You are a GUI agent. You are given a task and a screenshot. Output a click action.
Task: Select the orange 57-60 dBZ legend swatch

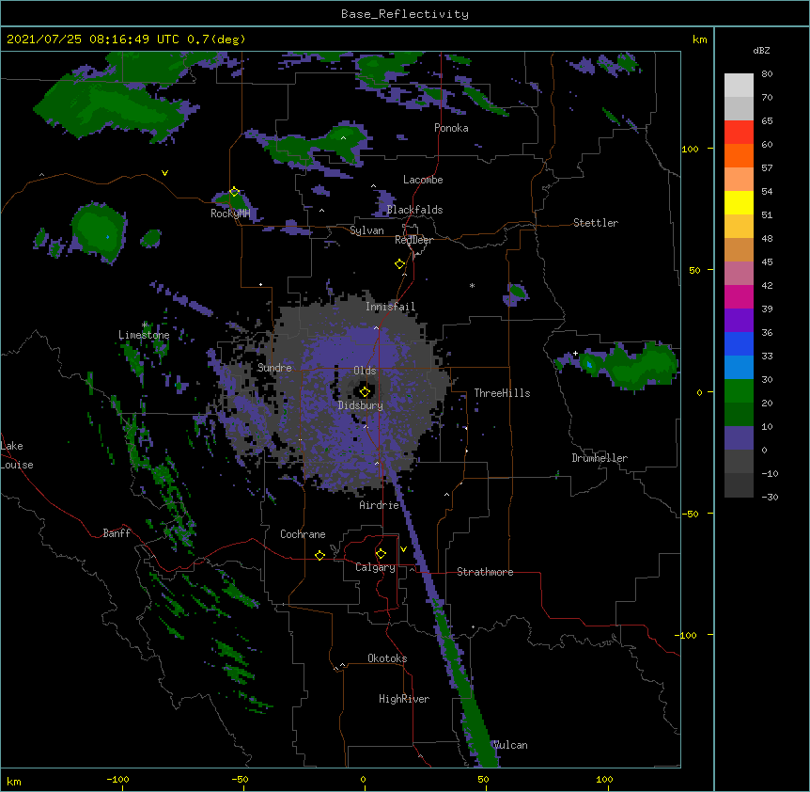pyautogui.click(x=739, y=155)
